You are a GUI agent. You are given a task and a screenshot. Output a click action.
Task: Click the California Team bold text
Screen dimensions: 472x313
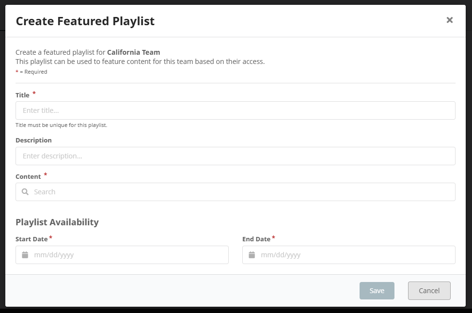(x=134, y=52)
